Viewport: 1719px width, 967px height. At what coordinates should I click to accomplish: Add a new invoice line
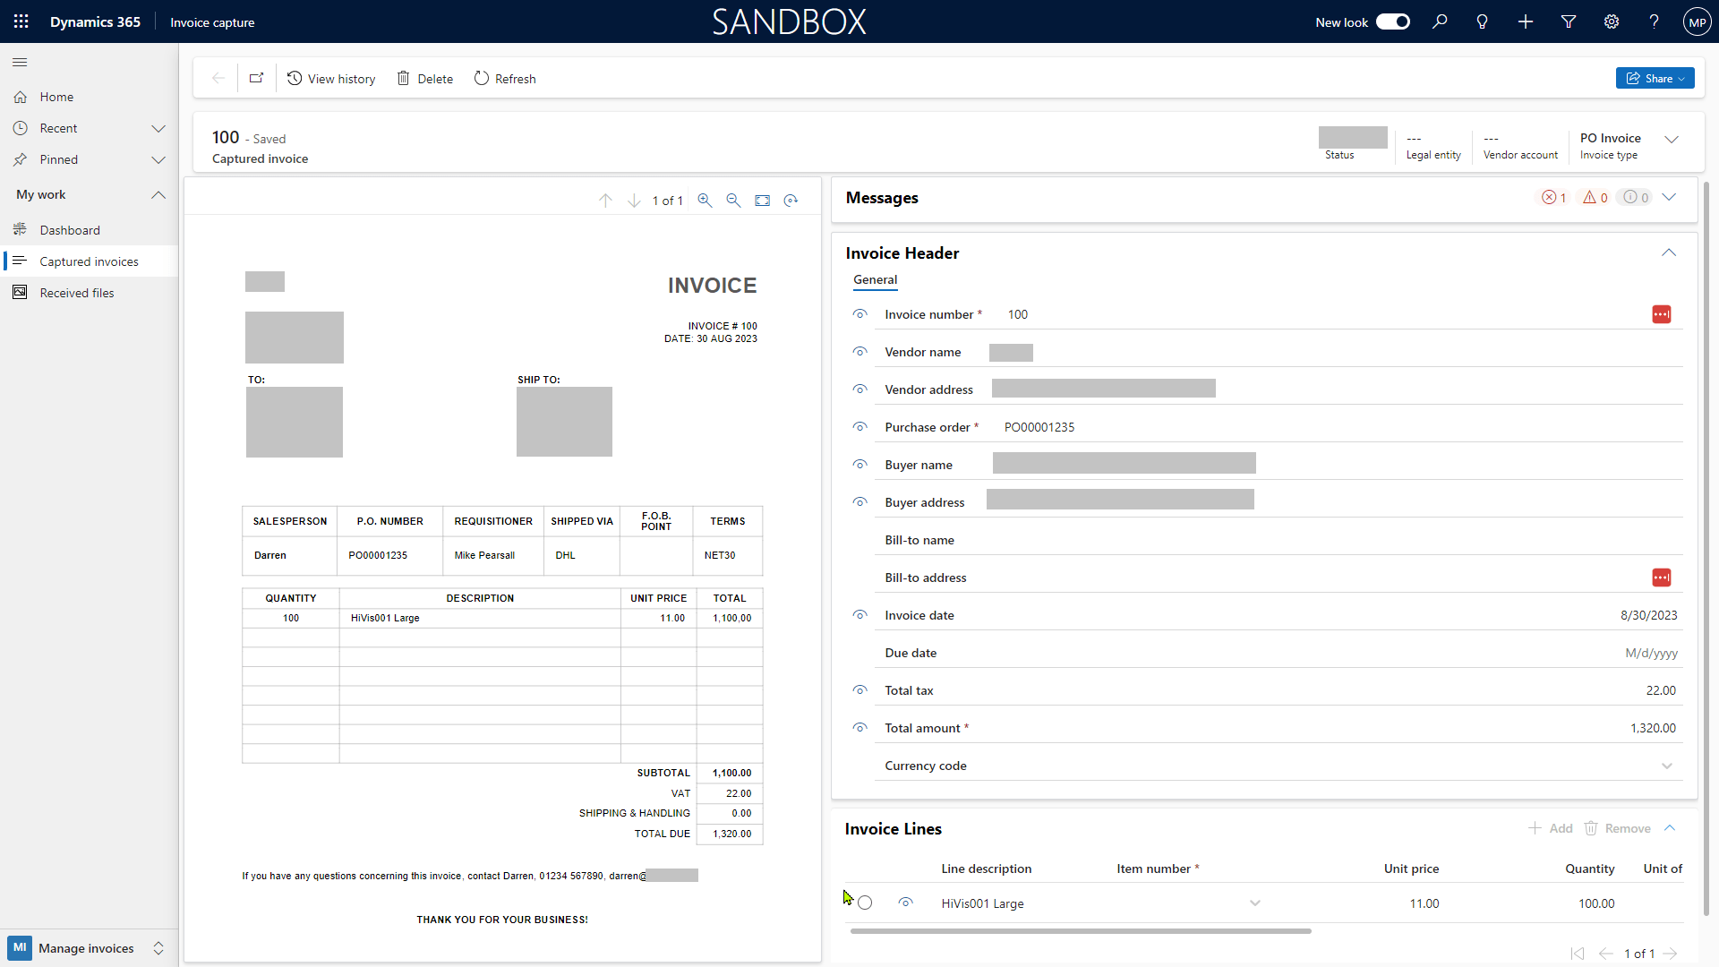point(1550,828)
